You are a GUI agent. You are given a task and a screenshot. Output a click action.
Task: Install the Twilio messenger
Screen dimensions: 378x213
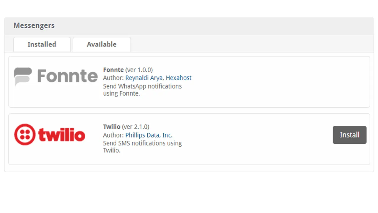click(x=350, y=135)
